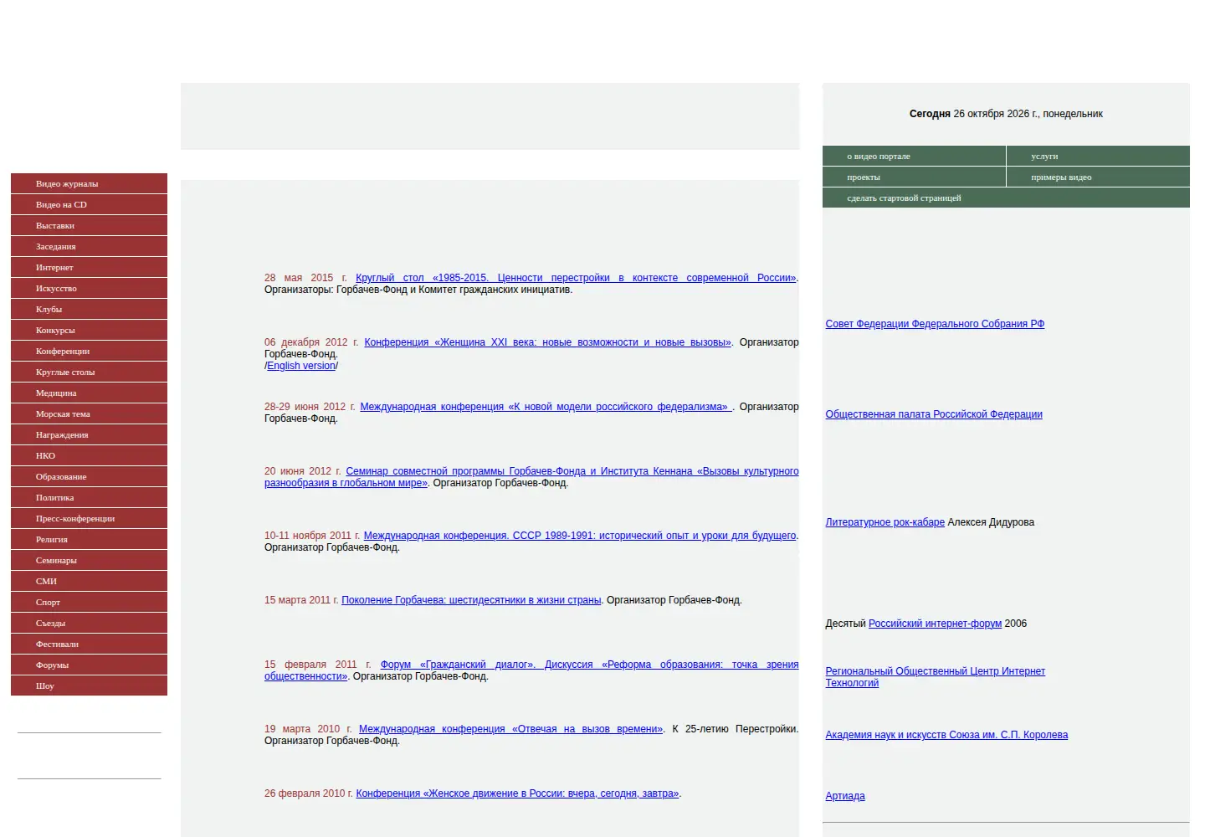Open the Круглые столы section
Viewport: 1205px width, 837px height.
click(x=89, y=372)
